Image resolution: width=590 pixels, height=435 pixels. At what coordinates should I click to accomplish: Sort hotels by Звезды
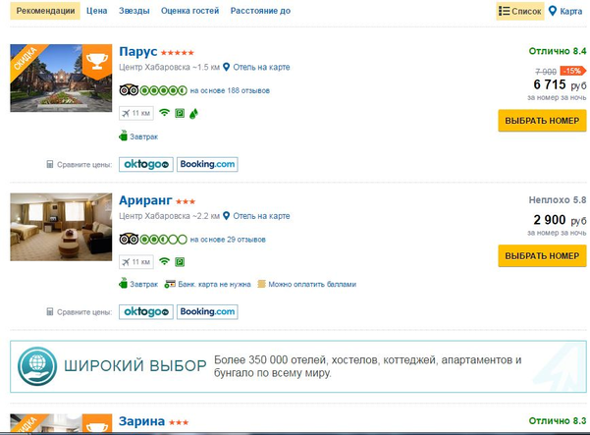[134, 11]
